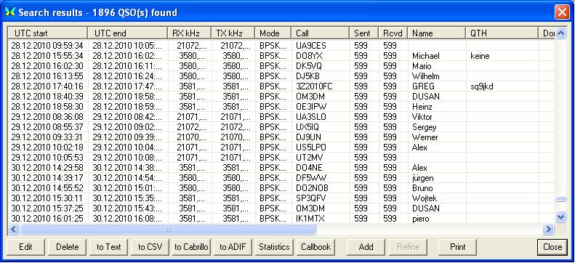Select the row with call DO2NOB

(281, 188)
